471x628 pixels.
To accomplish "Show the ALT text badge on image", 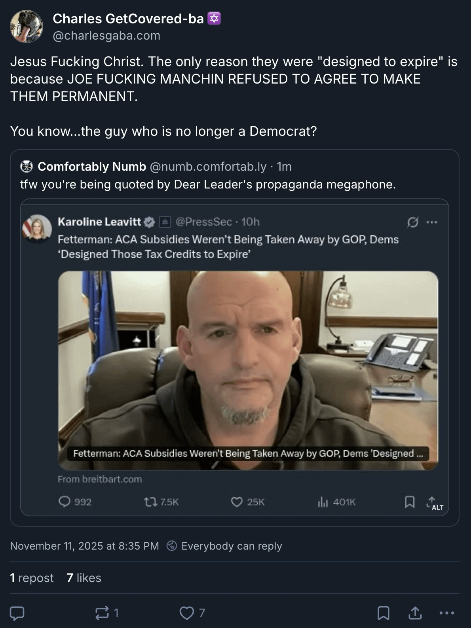I will pyautogui.click(x=437, y=508).
